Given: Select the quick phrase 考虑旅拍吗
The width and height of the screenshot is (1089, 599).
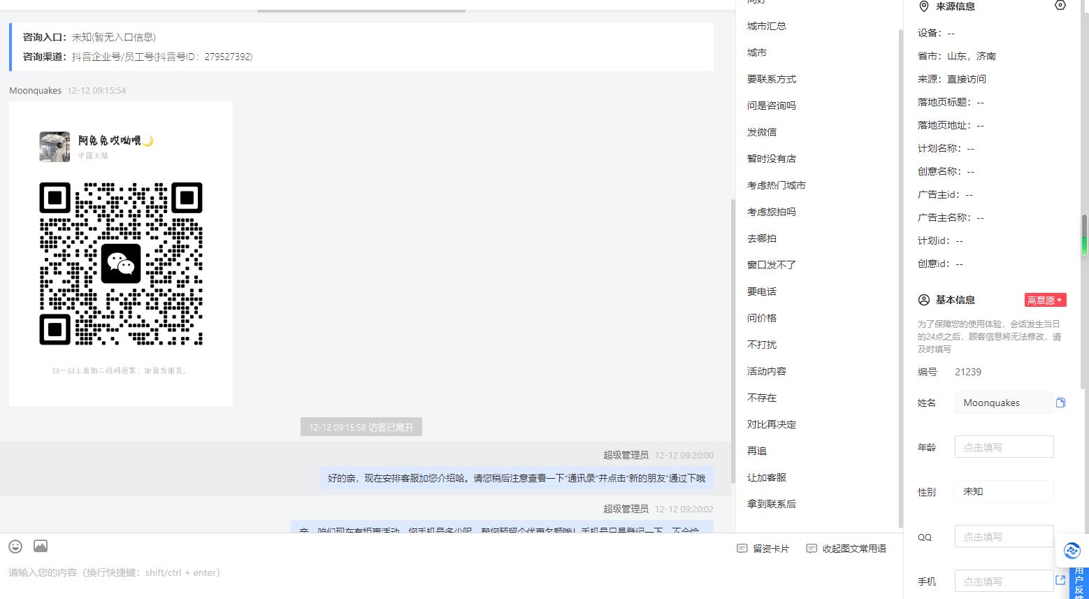Looking at the screenshot, I should (771, 212).
